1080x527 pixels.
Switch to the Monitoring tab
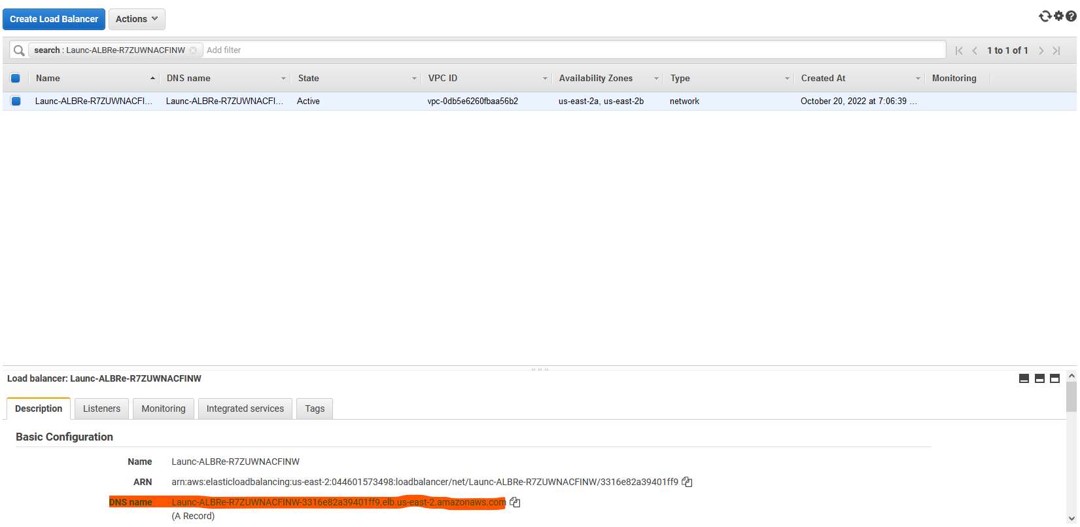tap(164, 409)
